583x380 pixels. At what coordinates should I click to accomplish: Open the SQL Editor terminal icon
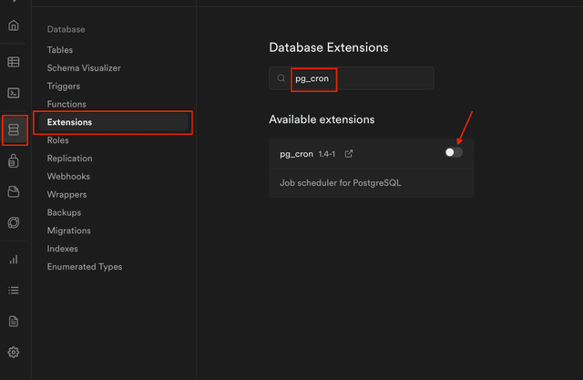14,92
